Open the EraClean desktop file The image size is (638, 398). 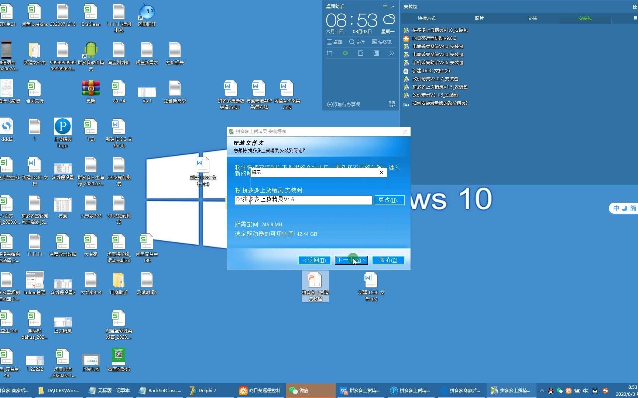click(91, 15)
